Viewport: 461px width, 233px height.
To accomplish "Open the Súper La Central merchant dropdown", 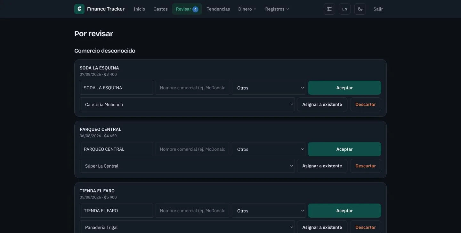I will (187, 166).
